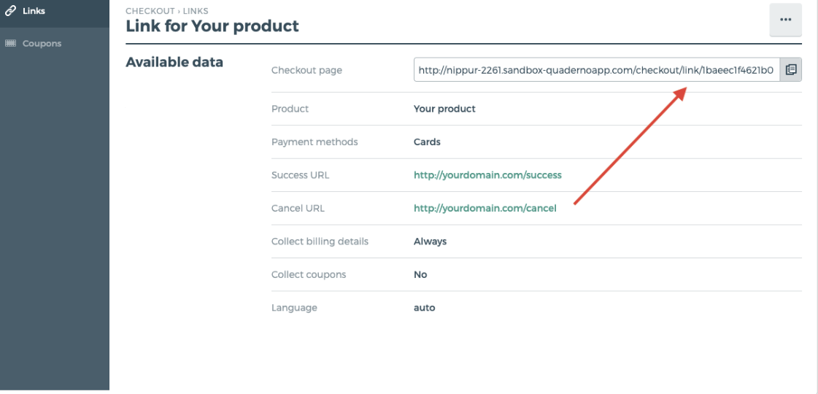The height and width of the screenshot is (394, 818).
Task: Open the Success URL link
Action: pyautogui.click(x=487, y=175)
